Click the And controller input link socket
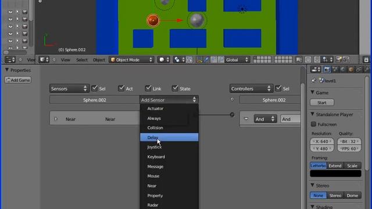Image resolution: width=372 pixels, height=209 pixels. coord(232,115)
